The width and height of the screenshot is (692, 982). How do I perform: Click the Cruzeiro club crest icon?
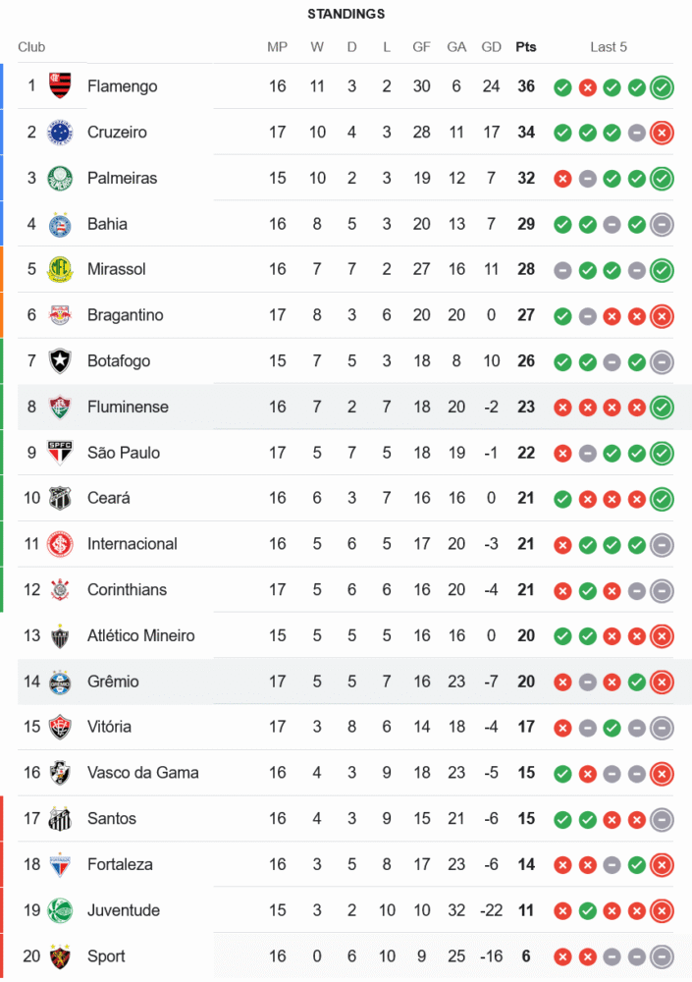pos(60,132)
